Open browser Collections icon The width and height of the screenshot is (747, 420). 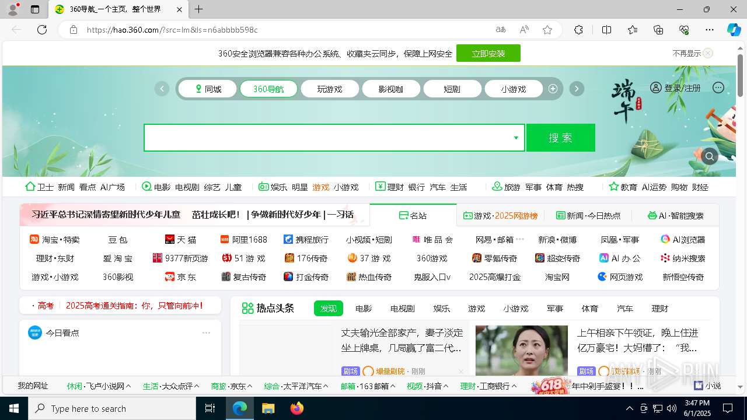click(658, 30)
